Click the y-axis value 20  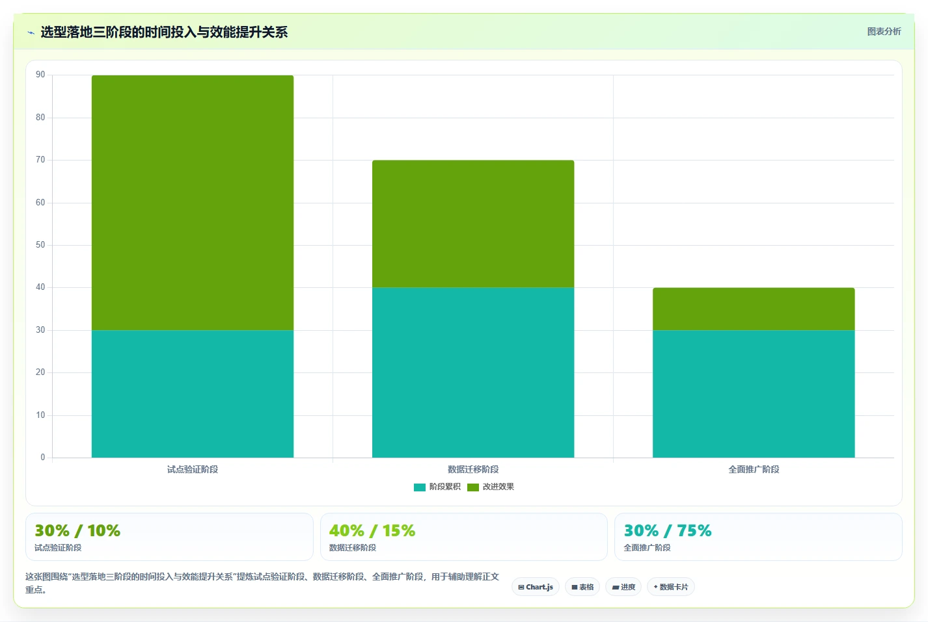[x=40, y=372]
